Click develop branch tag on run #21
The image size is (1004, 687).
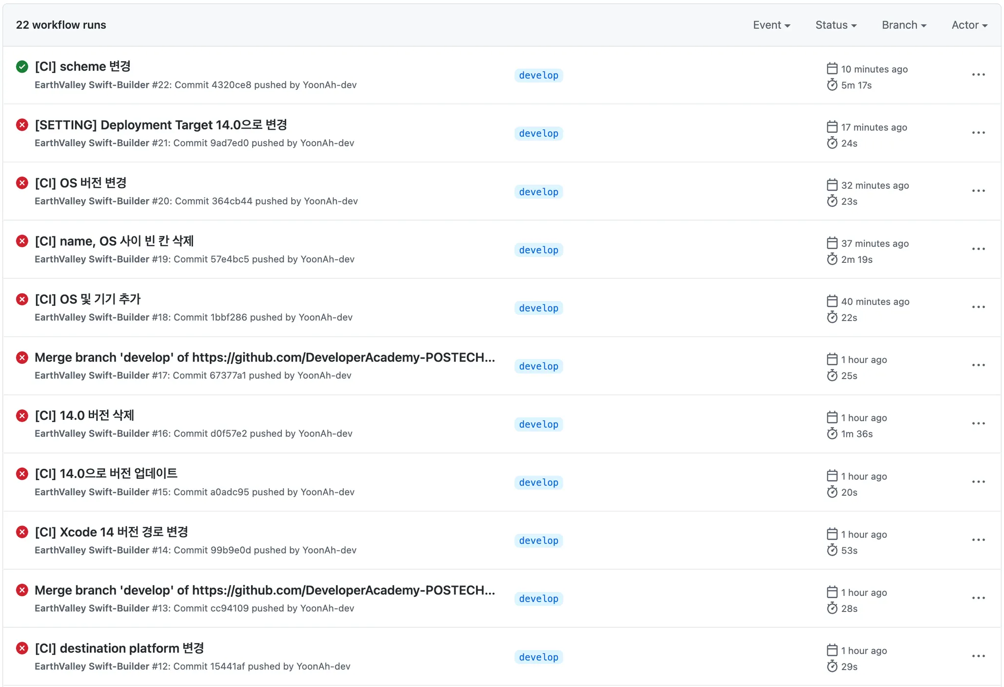(x=538, y=133)
